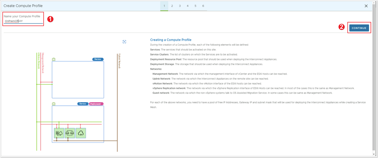Click the Service badge on the upper cluster

[98, 59]
